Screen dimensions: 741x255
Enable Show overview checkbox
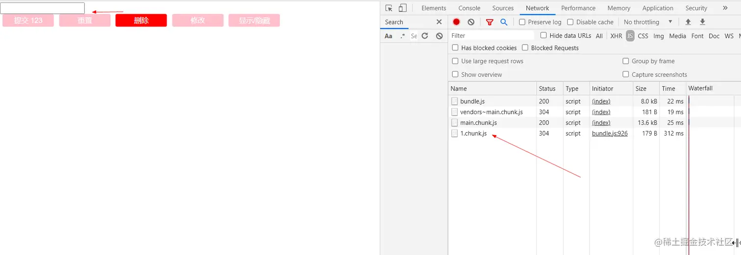455,74
